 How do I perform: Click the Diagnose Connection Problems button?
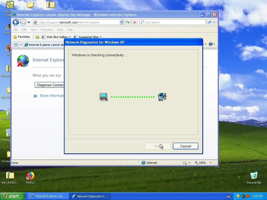tap(49, 85)
